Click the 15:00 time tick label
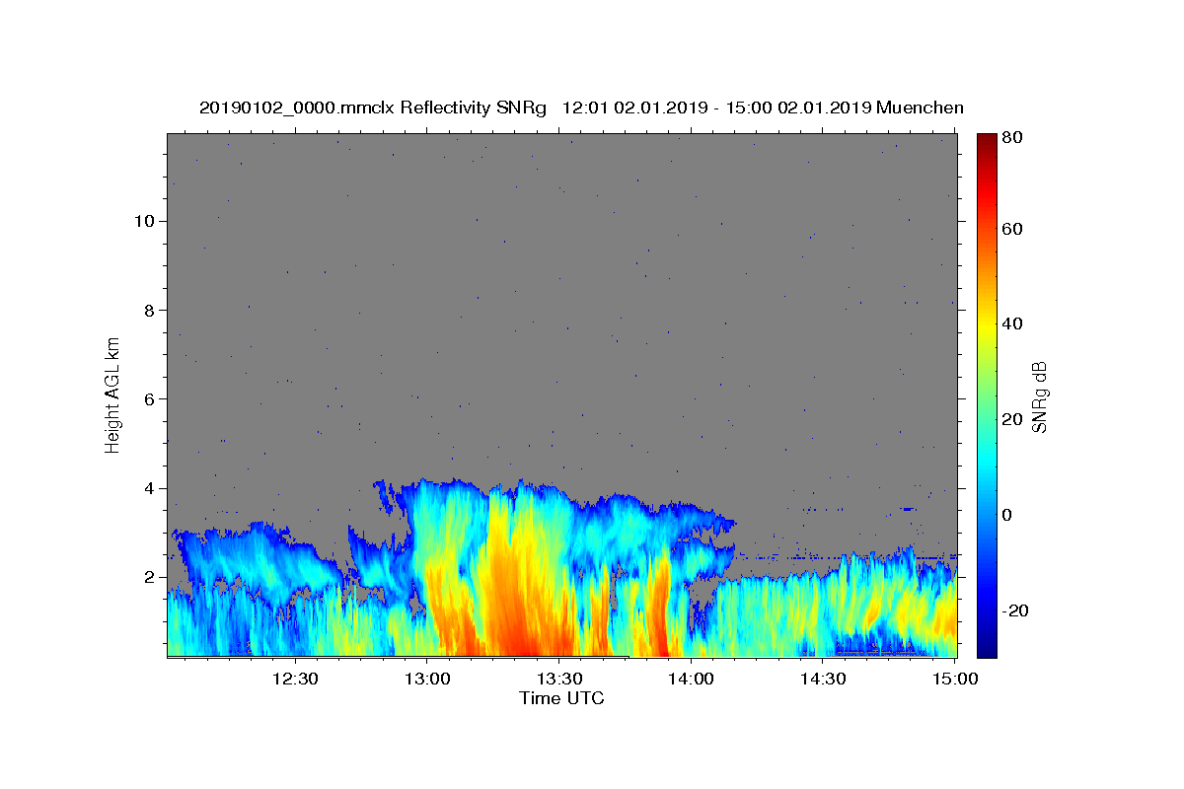Screen dimensions: 1184x789 (x=955, y=680)
